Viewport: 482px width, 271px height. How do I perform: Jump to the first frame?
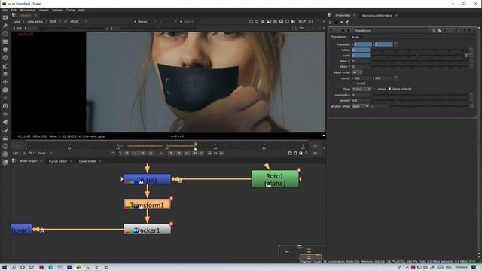pyautogui.click(x=127, y=153)
